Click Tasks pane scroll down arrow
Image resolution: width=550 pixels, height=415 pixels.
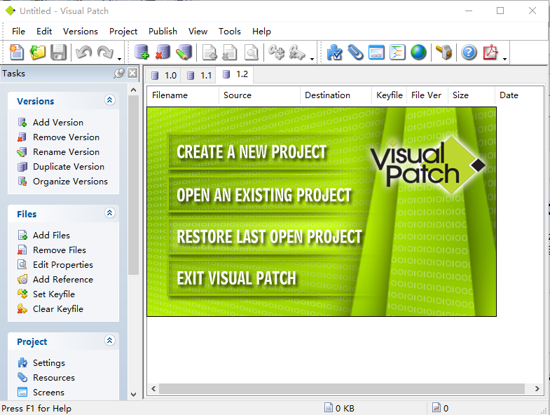coord(133,394)
